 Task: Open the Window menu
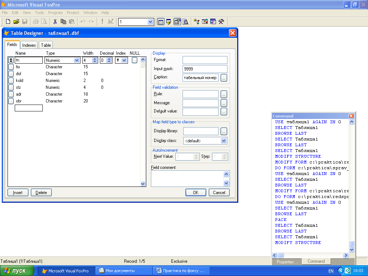click(90, 13)
